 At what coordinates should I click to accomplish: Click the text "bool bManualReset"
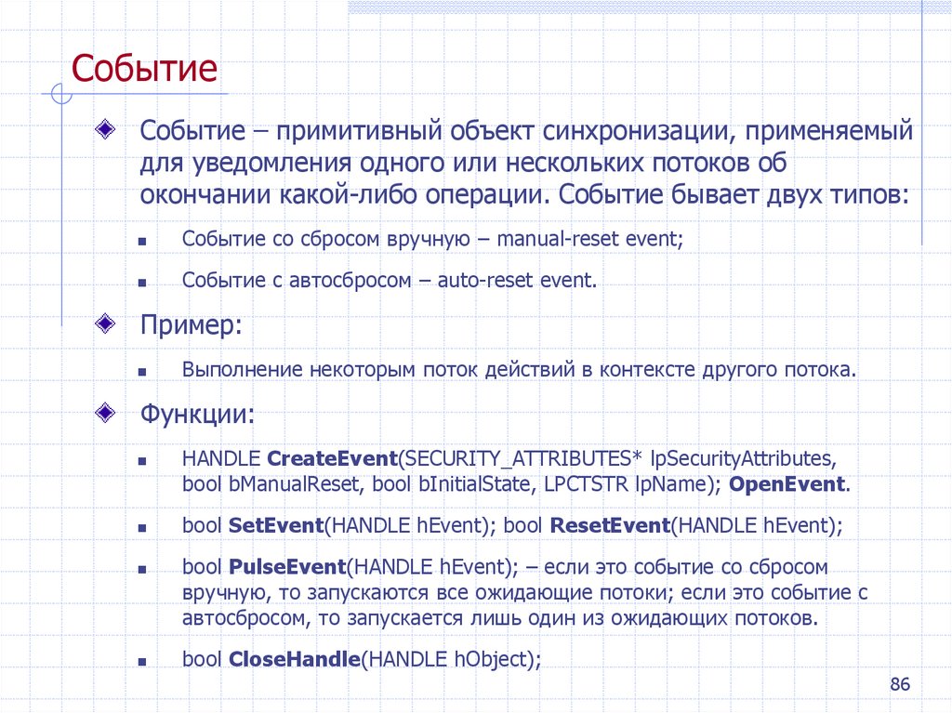(x=271, y=484)
